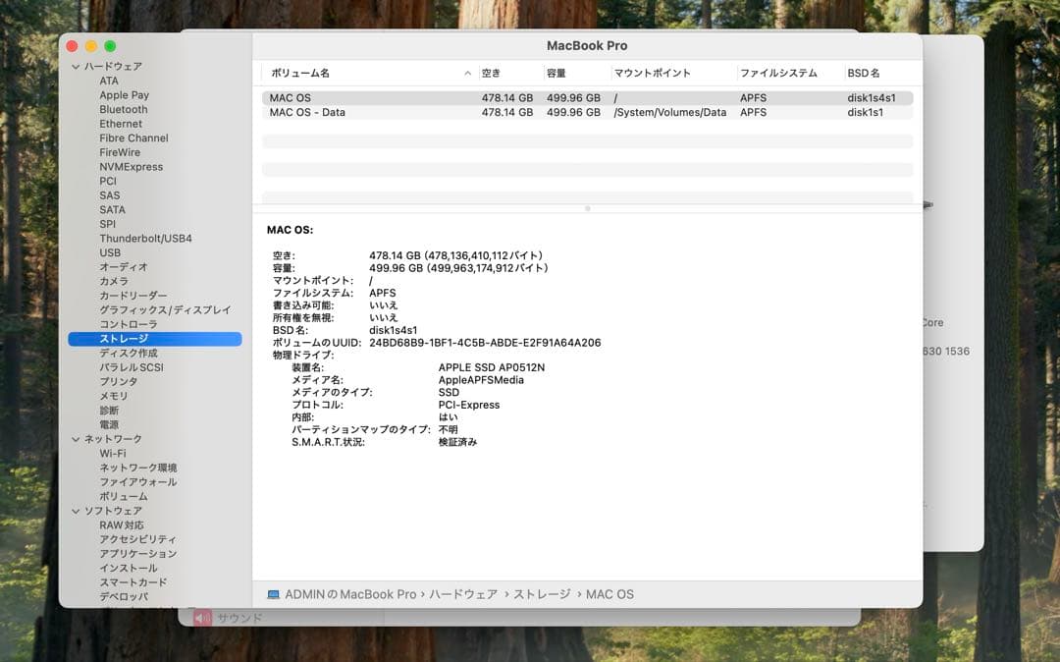Click ADMINのMacBook Pro in path bar
Image resolution: width=1060 pixels, height=662 pixels.
pos(350,594)
